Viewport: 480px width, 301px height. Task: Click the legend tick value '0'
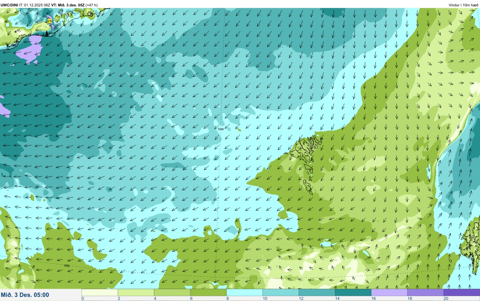click(x=82, y=298)
